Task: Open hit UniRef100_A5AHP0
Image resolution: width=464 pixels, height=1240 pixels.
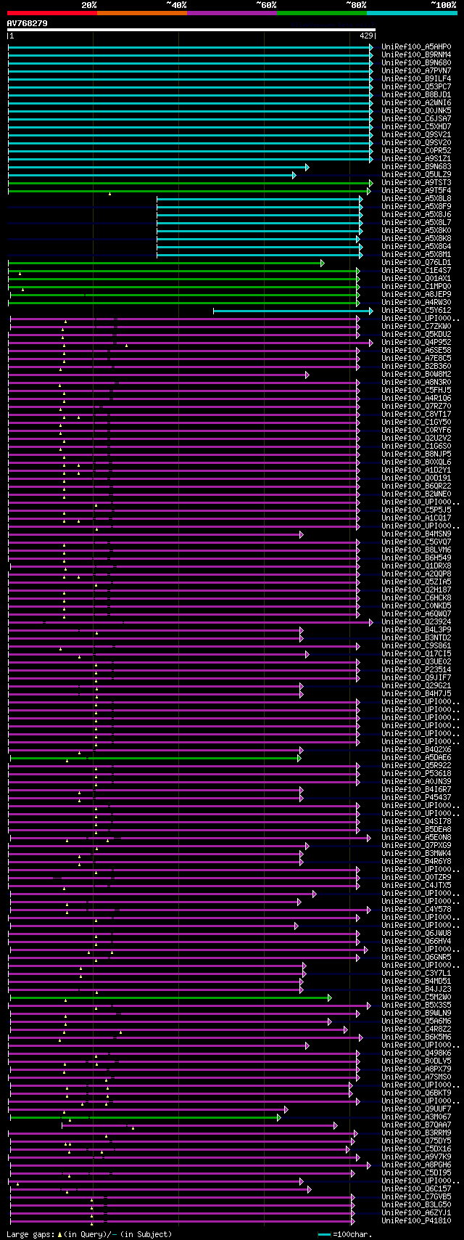Action: [x=416, y=47]
